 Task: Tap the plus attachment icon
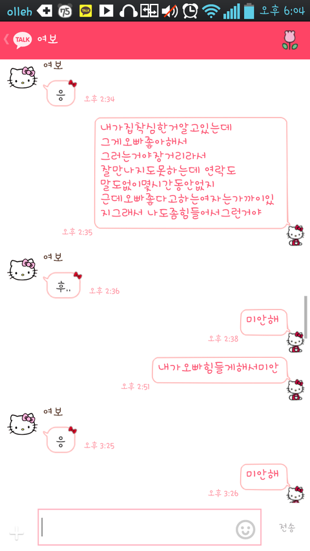pos(17,534)
